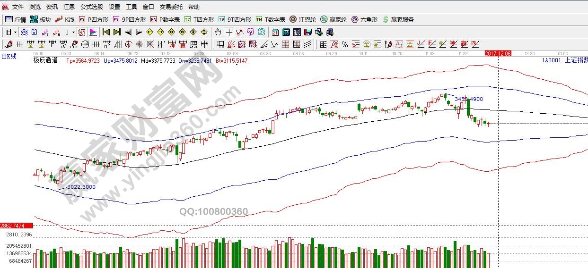Expand the candlestick style dropdown arrow

73,32
